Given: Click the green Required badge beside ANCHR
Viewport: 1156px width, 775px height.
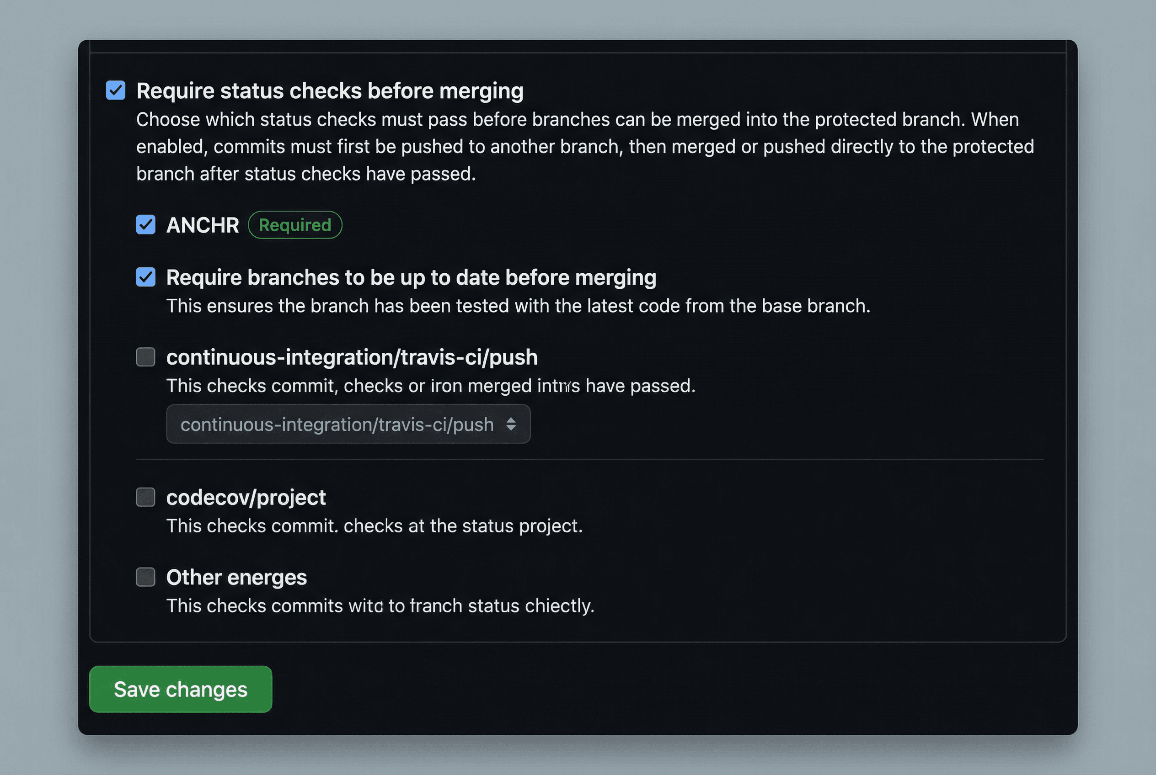Looking at the screenshot, I should 295,225.
